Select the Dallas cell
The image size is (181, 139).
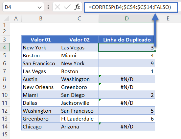(x=41, y=103)
